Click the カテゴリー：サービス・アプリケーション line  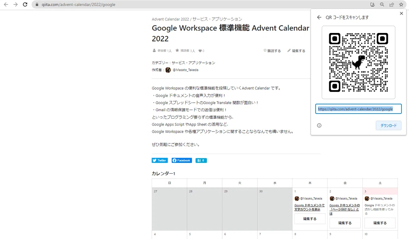tap(183, 63)
